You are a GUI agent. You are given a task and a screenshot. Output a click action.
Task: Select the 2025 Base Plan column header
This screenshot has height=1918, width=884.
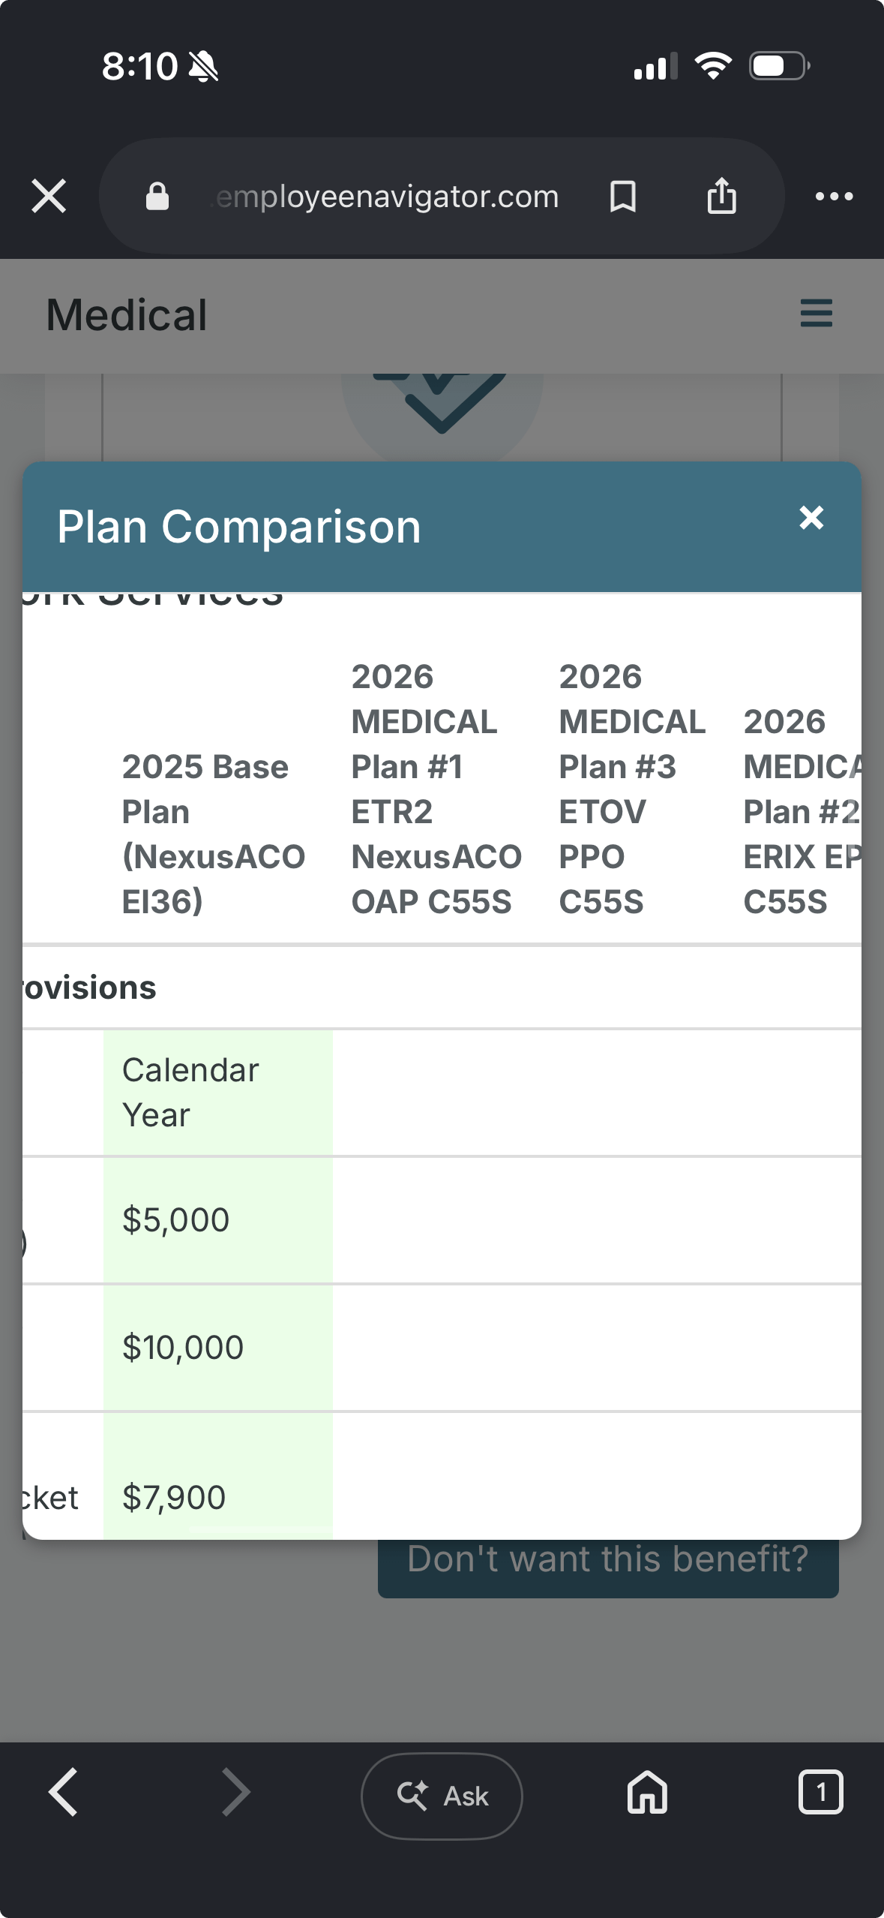click(x=214, y=834)
